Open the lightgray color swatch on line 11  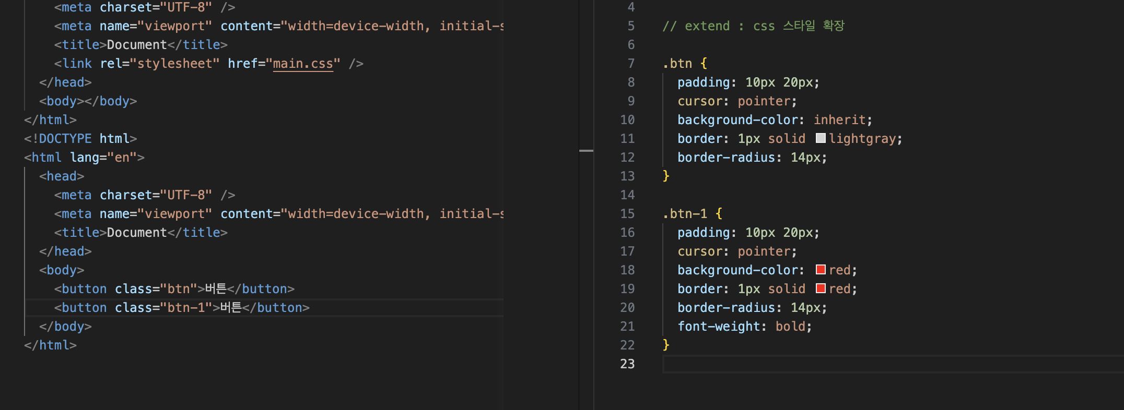click(821, 138)
